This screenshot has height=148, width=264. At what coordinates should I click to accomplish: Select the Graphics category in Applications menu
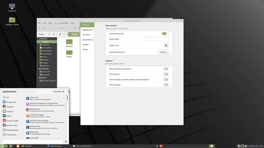click(8, 107)
